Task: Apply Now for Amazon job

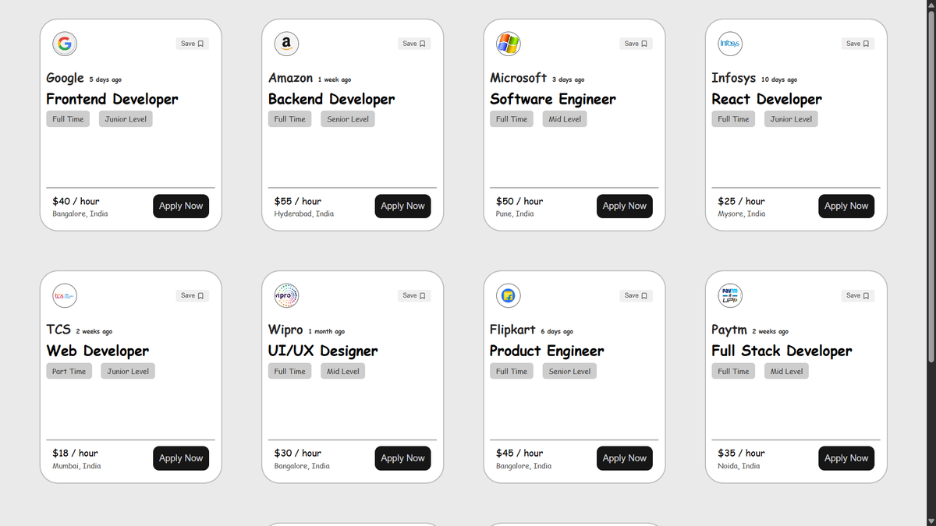Action: [x=402, y=206]
